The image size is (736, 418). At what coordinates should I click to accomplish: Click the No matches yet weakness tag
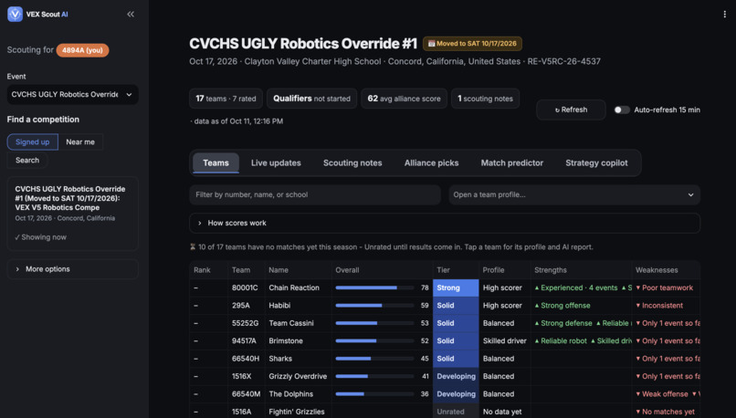(665, 412)
